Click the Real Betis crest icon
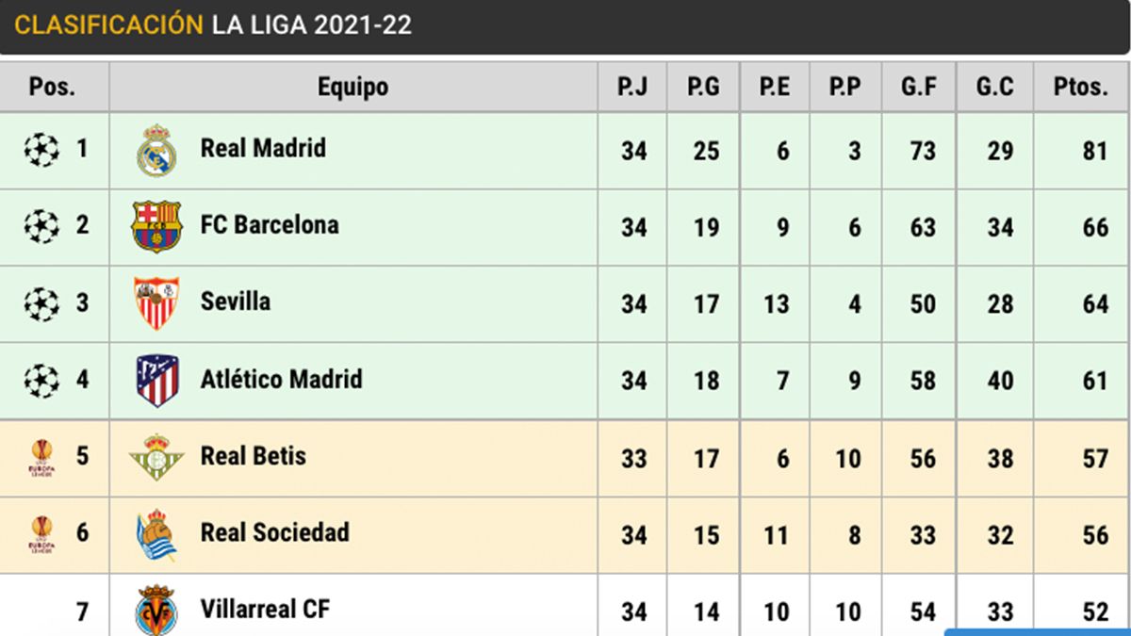The image size is (1131, 636). (156, 457)
